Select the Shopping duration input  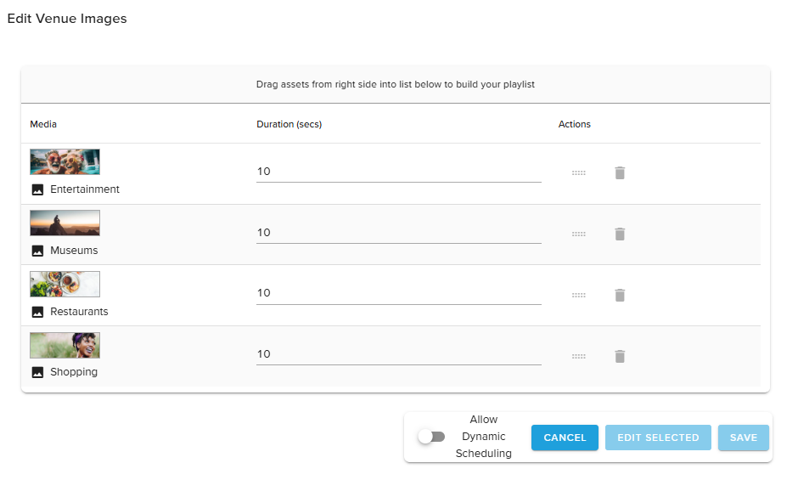point(398,354)
